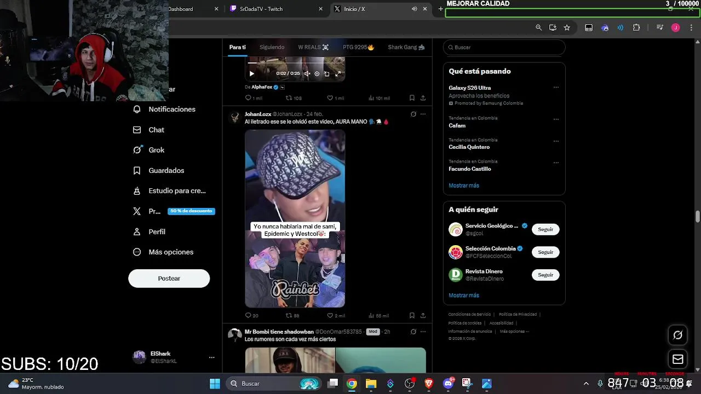The height and width of the screenshot is (394, 701).
Task: Open floating Grok button
Action: (677, 335)
